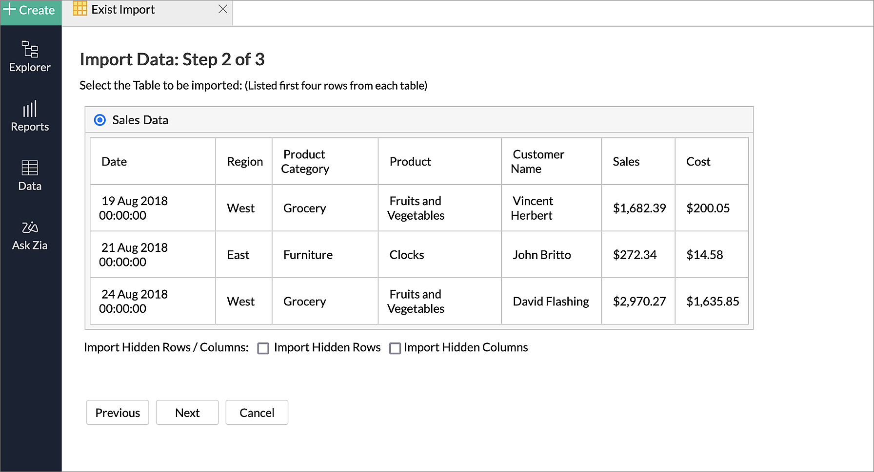Enable Import Hidden Rows checkbox
Image resolution: width=874 pixels, height=472 pixels.
click(263, 348)
